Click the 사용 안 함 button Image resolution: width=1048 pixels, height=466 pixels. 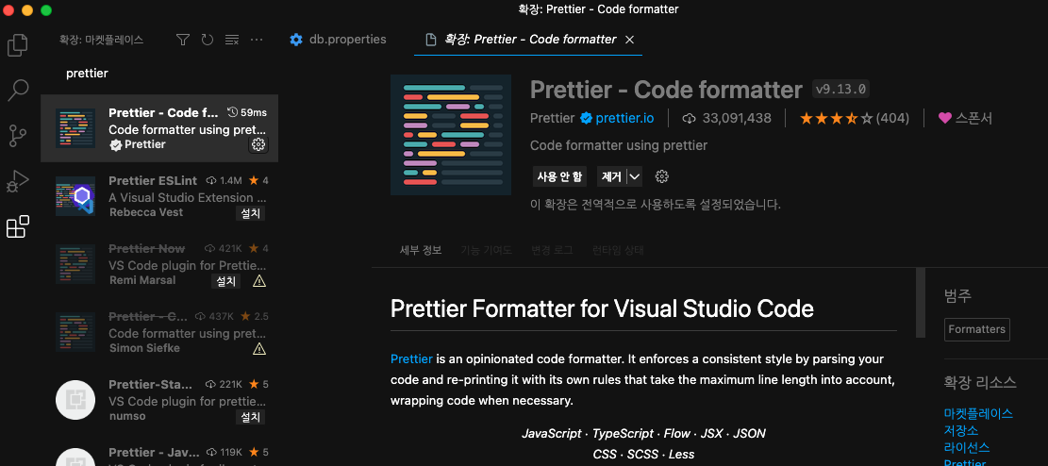pos(559,176)
